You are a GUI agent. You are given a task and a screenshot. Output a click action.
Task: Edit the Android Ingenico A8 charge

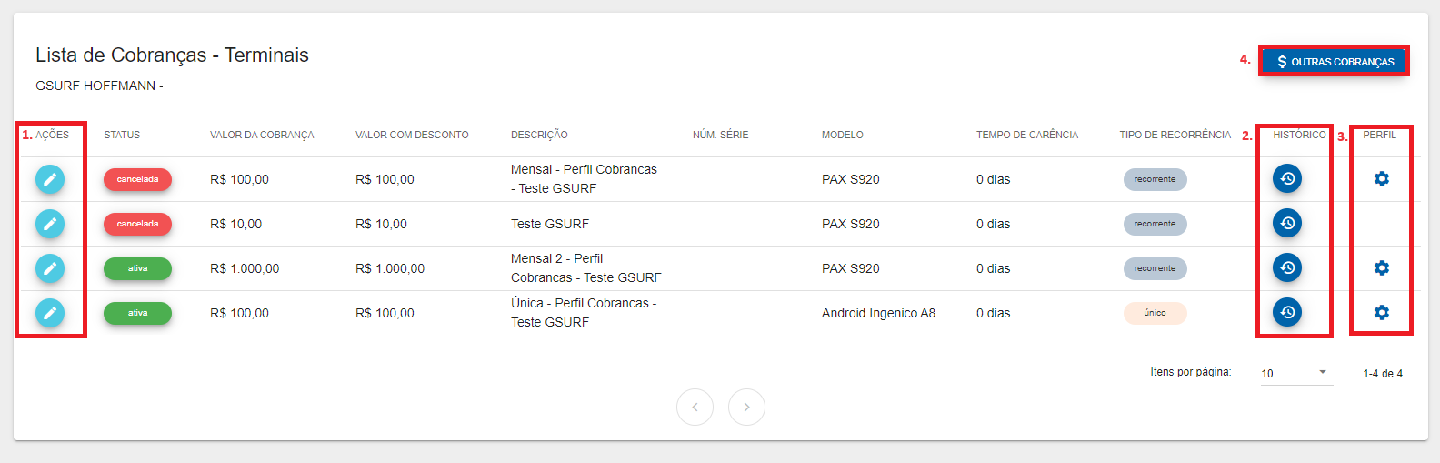pos(50,313)
